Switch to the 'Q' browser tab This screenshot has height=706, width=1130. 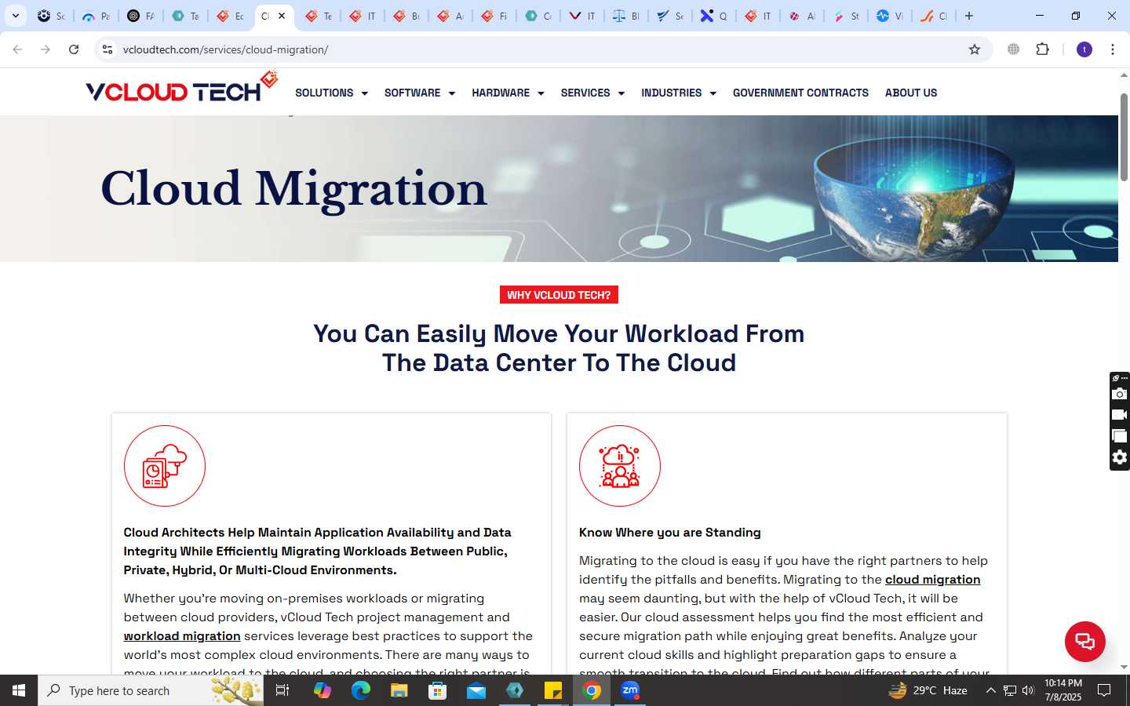click(713, 16)
